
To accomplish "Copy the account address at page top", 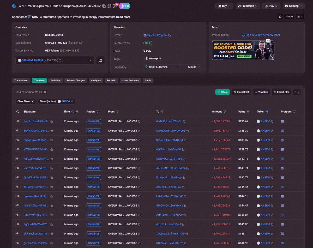I will pos(104,6).
